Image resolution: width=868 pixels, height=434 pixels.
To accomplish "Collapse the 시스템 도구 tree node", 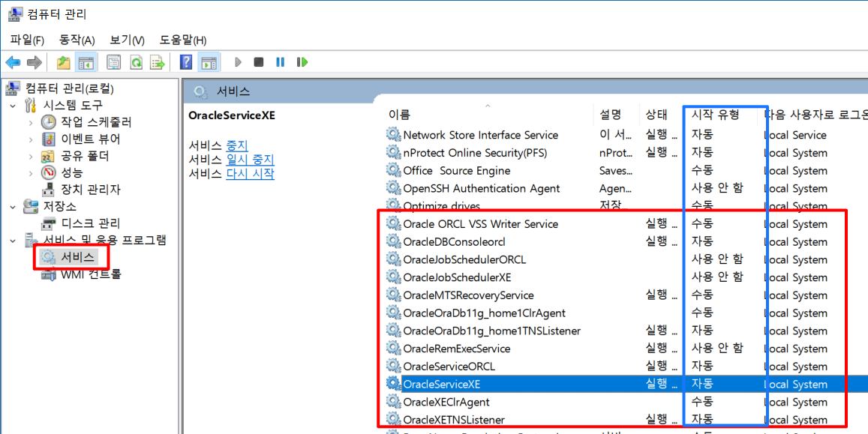I will 14,106.
